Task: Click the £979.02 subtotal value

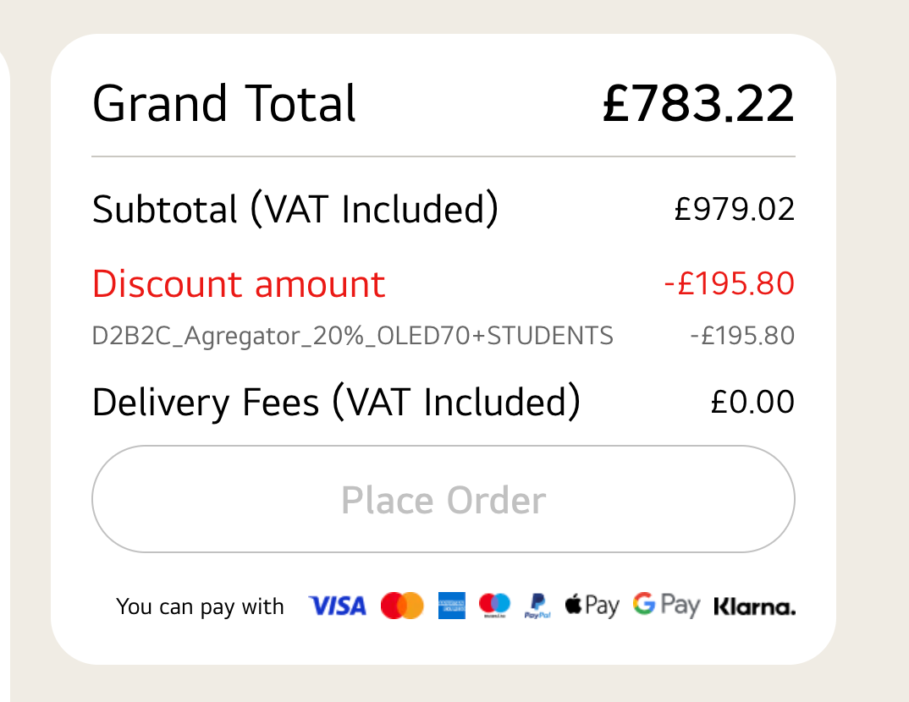Action: point(734,210)
